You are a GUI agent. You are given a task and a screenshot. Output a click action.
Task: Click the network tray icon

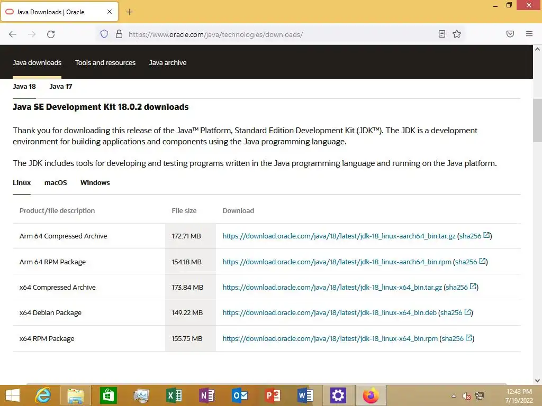coord(480,396)
